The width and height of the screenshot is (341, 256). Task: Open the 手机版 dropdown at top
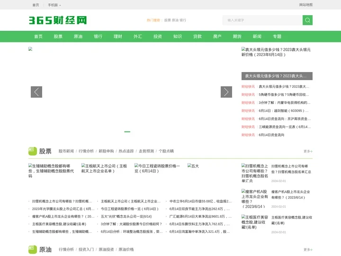pyautogui.click(x=54, y=5)
